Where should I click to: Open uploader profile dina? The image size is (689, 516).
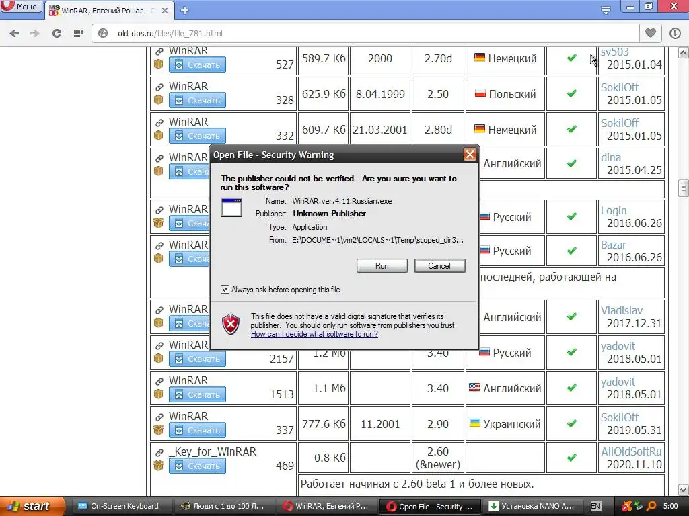[x=611, y=157]
